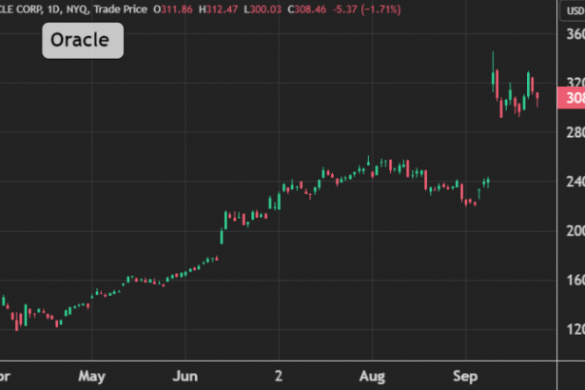This screenshot has width=585, height=390.
Task: Click the 280 price axis label
Action: [575, 131]
